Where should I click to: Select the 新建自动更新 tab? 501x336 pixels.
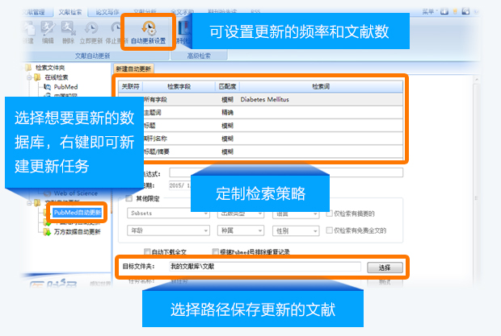pos(133,68)
